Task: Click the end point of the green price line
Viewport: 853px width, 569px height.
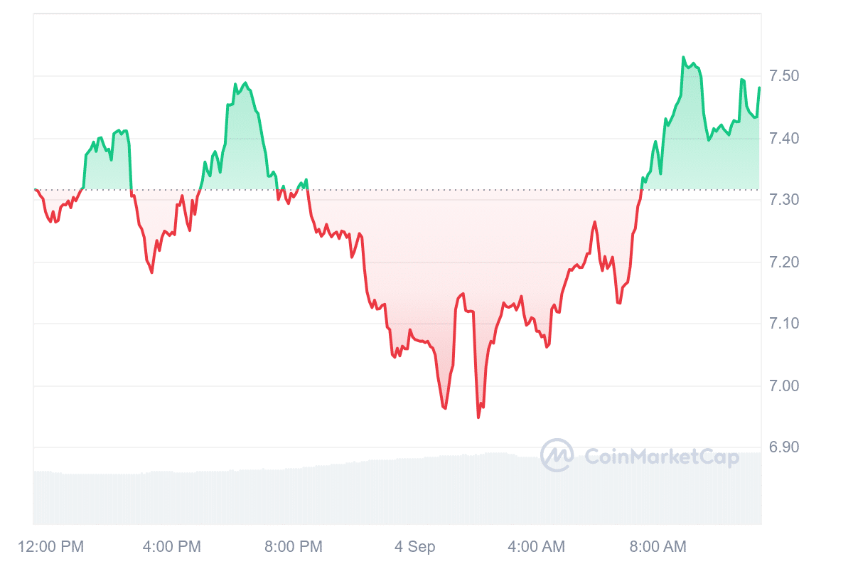Action: pyautogui.click(x=759, y=87)
